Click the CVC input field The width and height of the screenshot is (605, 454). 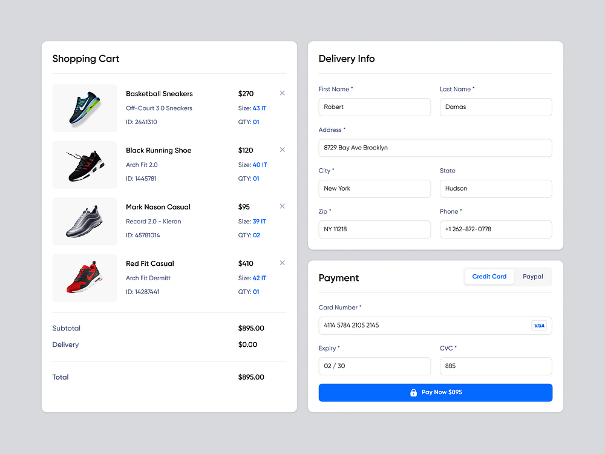tap(495, 366)
